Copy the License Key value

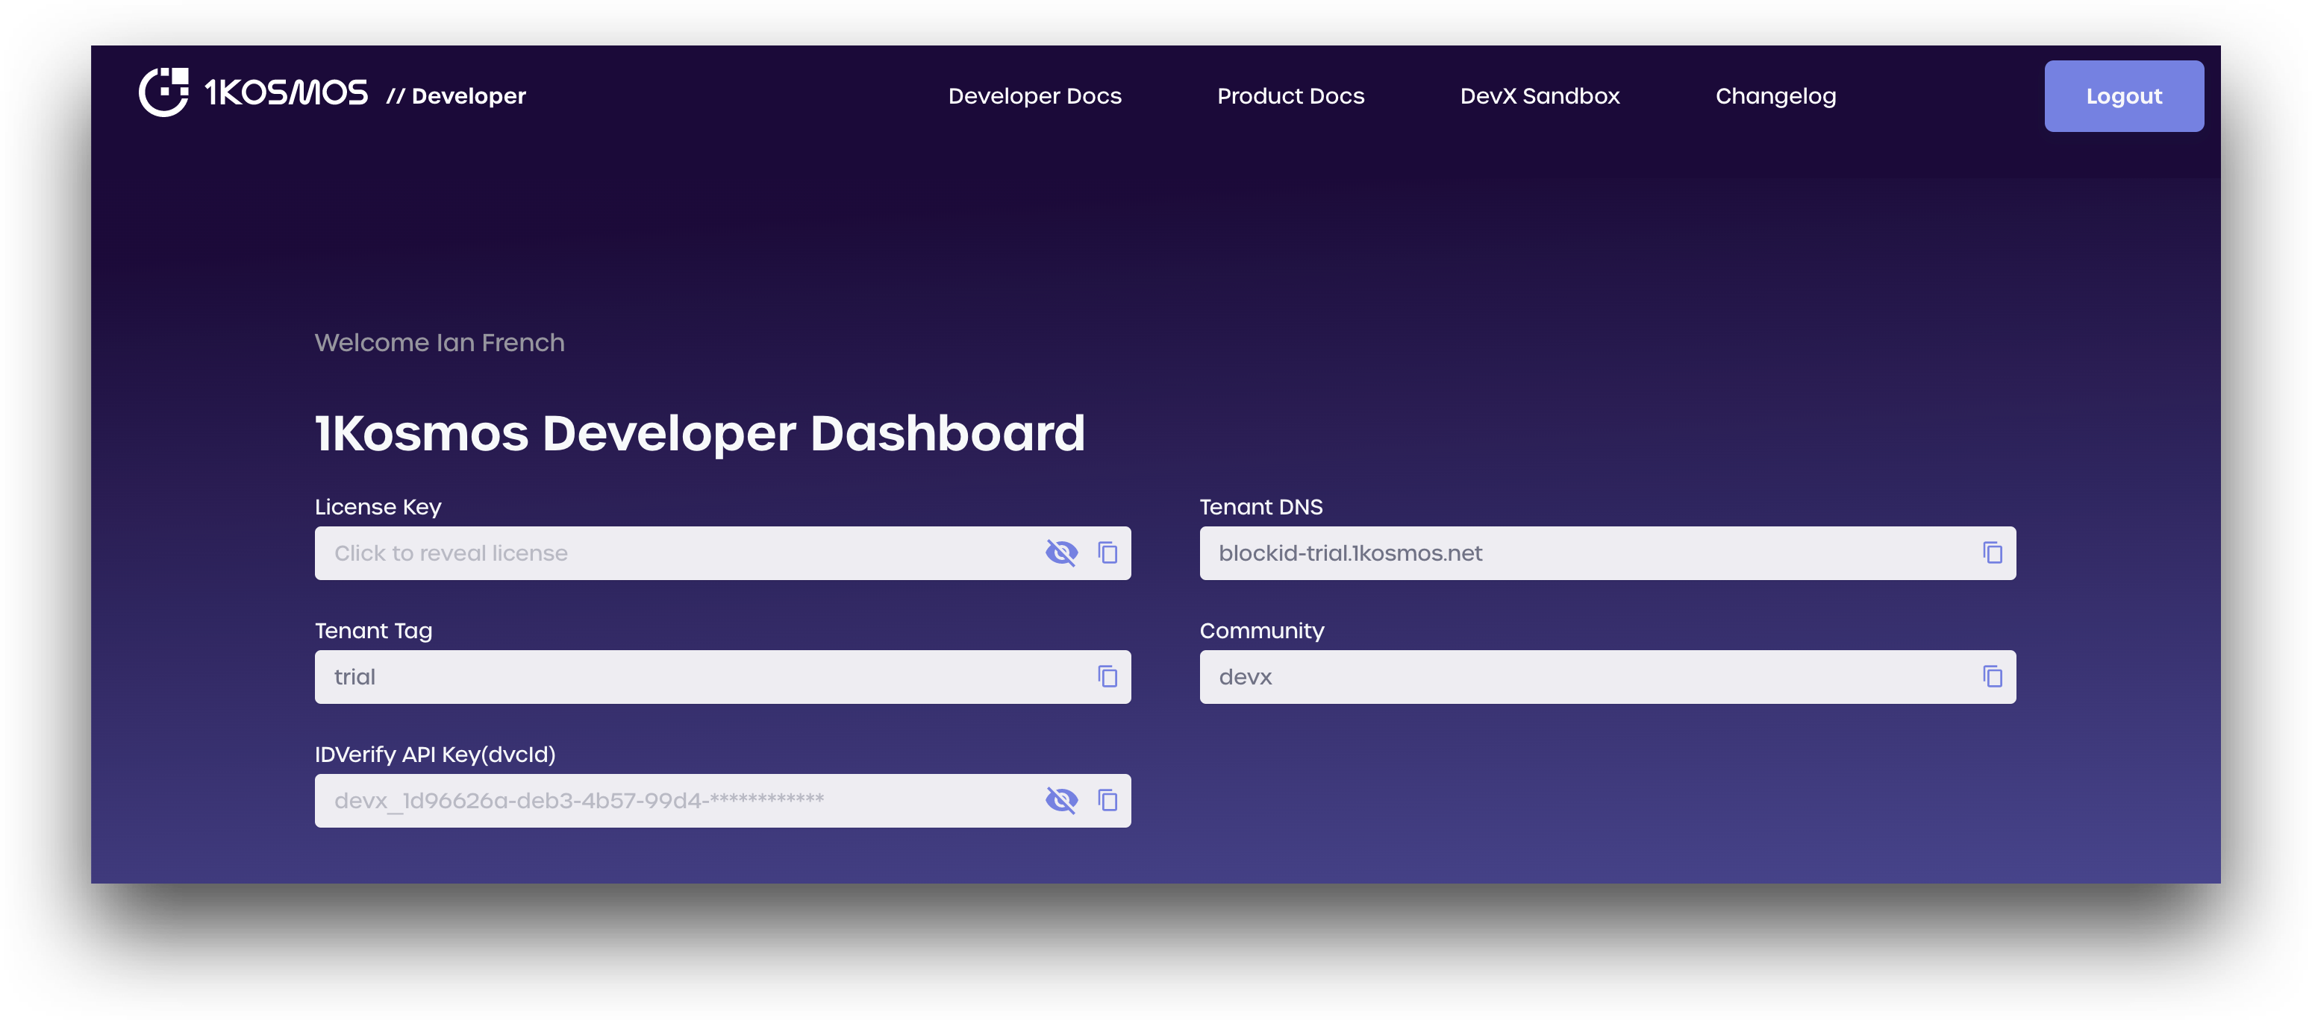pyautogui.click(x=1107, y=552)
